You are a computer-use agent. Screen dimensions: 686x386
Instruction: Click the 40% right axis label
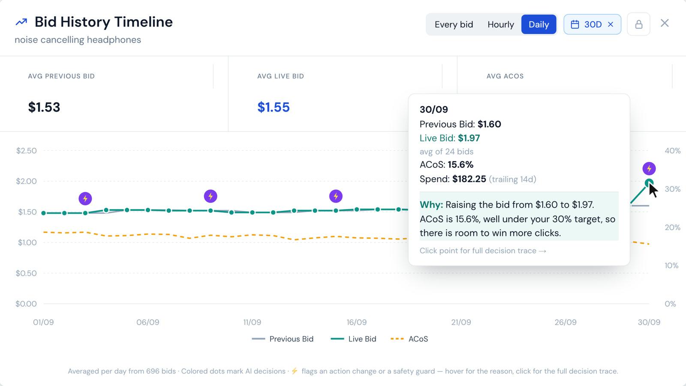[x=672, y=151]
